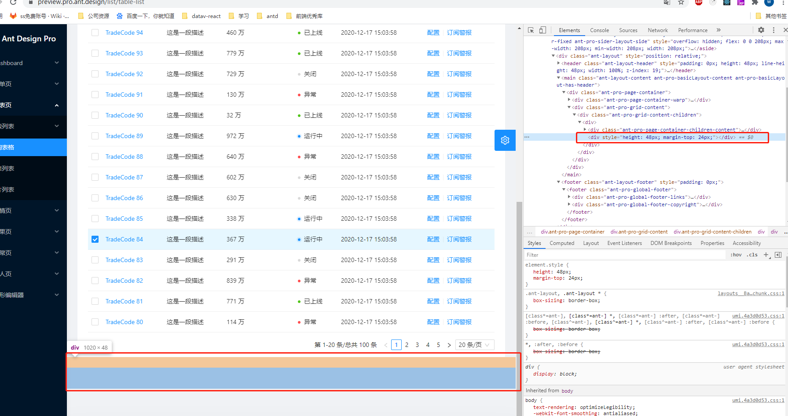This screenshot has height=416, width=788.
Task: Expand the Dashboard sidebar menu chevron
Action: point(57,63)
